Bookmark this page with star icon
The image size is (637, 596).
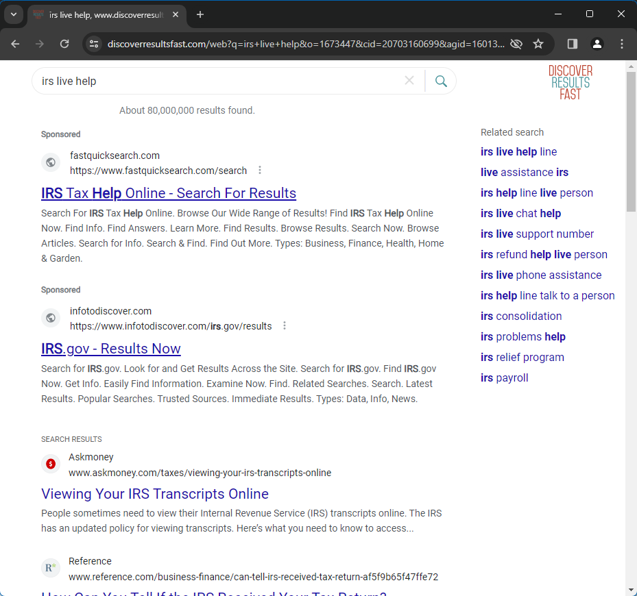tap(538, 44)
